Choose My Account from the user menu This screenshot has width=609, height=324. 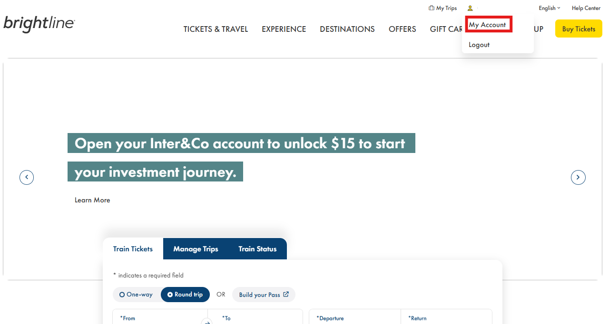pyautogui.click(x=488, y=25)
